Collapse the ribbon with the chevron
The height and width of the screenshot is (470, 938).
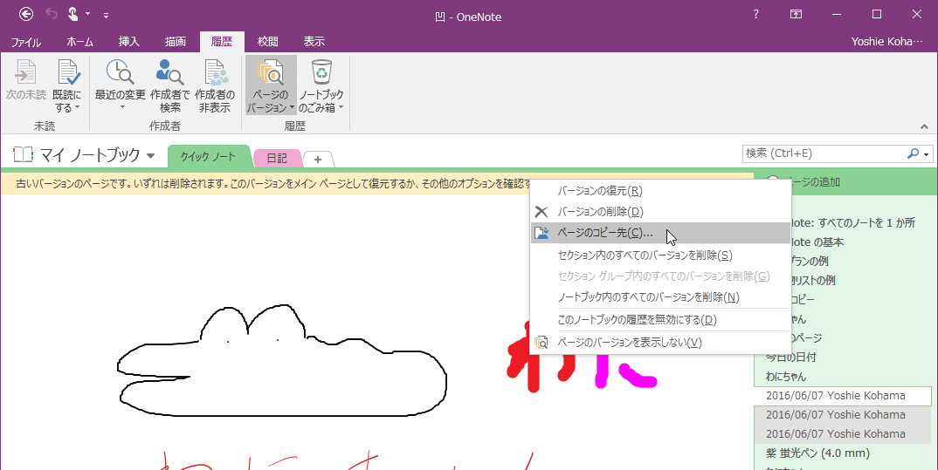pyautogui.click(x=924, y=126)
